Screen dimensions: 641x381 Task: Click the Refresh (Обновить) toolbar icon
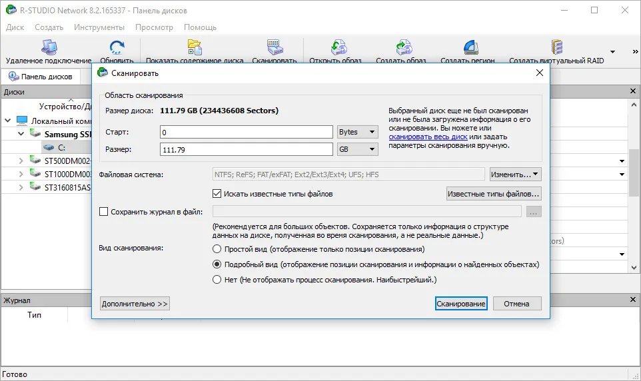coord(117,47)
